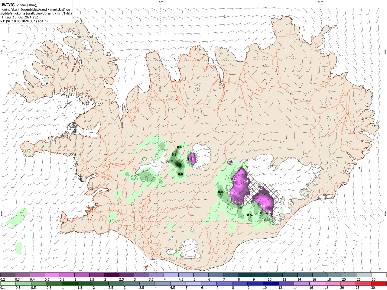Click the white '0.3' value on the glacier
This screenshot has width=387, height=290.
click(260, 188)
